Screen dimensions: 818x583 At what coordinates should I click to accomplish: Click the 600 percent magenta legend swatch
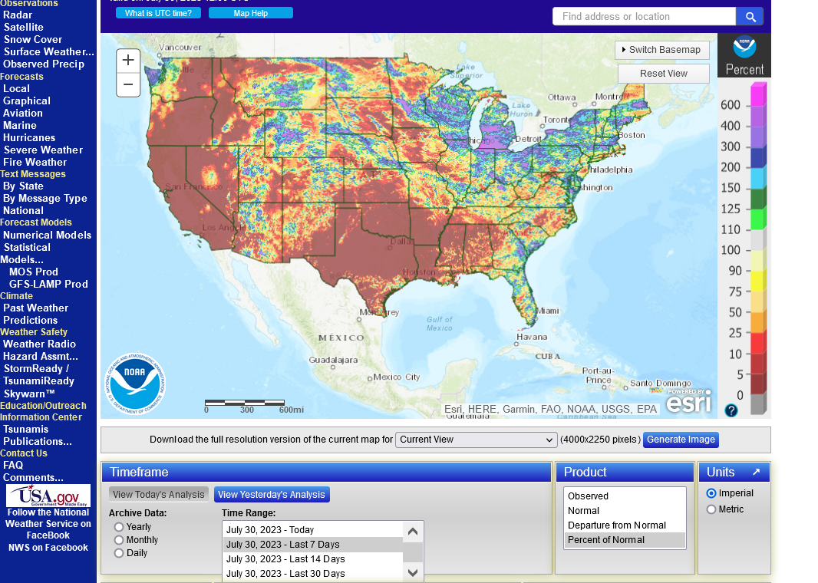[x=758, y=95]
